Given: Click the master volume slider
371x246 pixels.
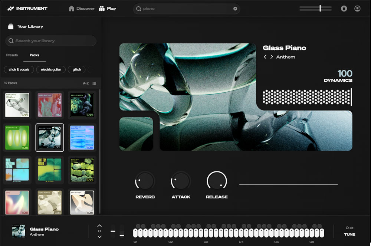Looking at the screenshot, I should point(315,9).
